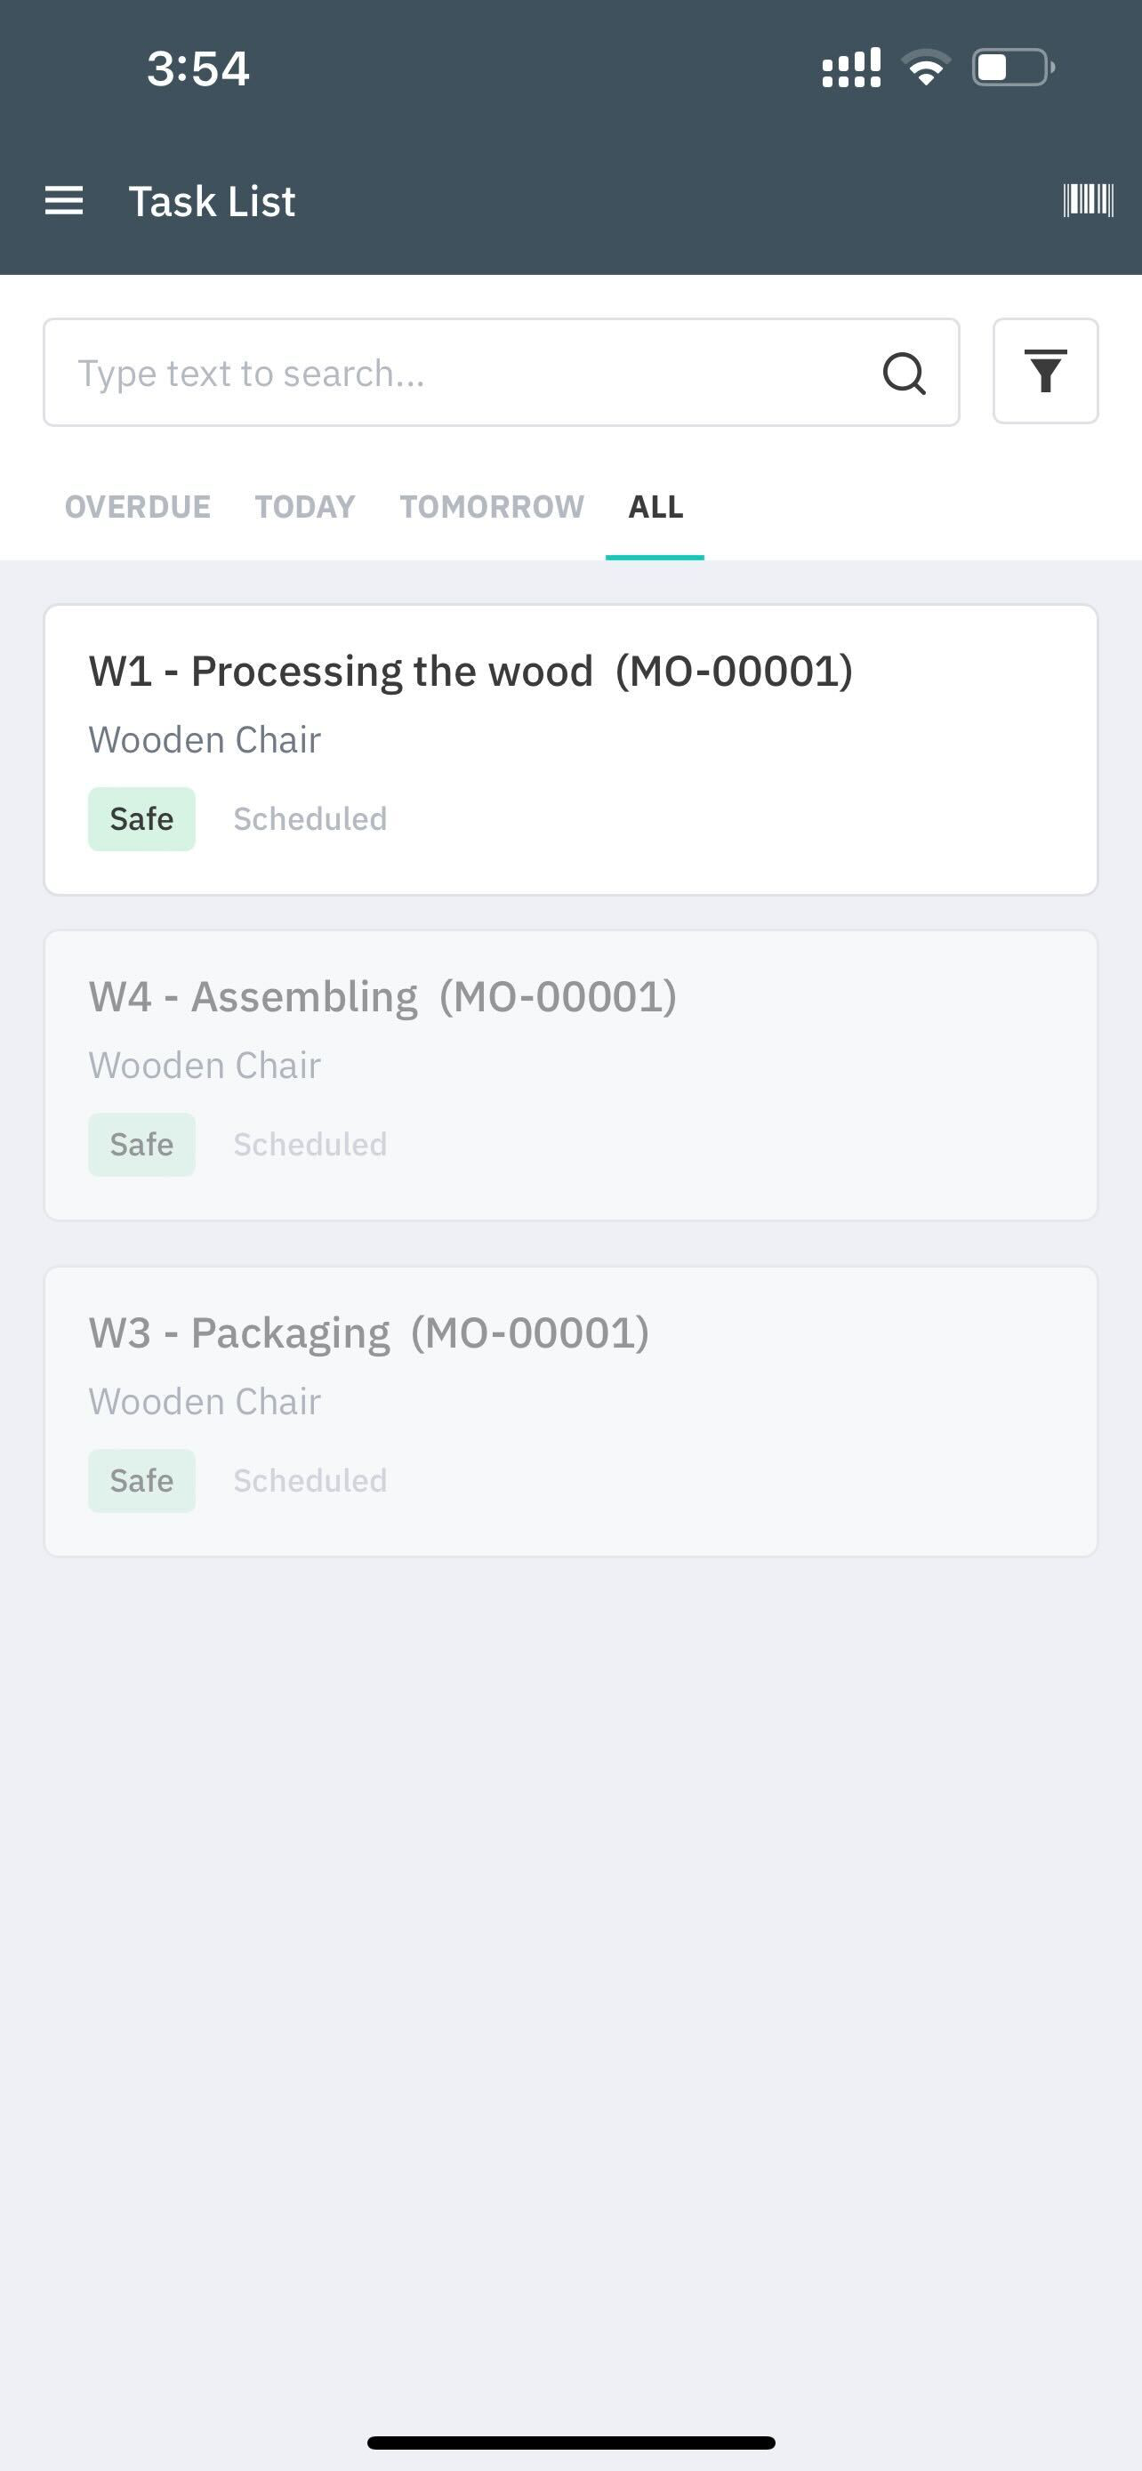Viewport: 1142px width, 2471px height.
Task: Open W3 - Packaging task card
Action: coord(570,1411)
